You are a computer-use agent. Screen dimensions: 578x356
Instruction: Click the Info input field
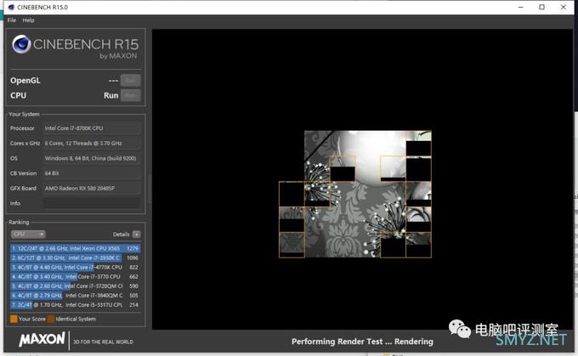[92, 203]
